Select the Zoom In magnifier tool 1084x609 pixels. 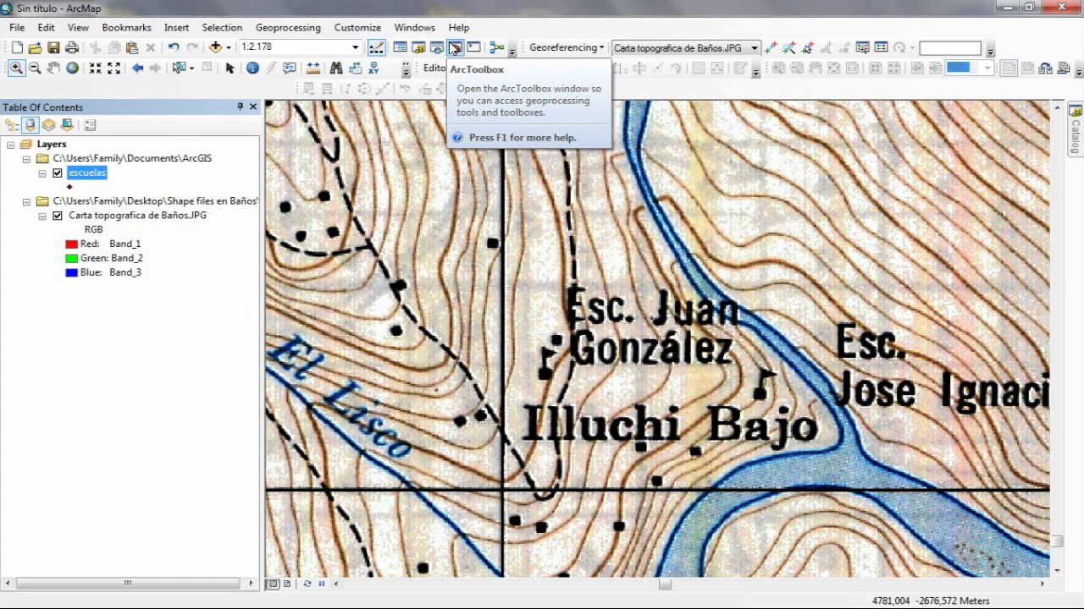click(16, 68)
